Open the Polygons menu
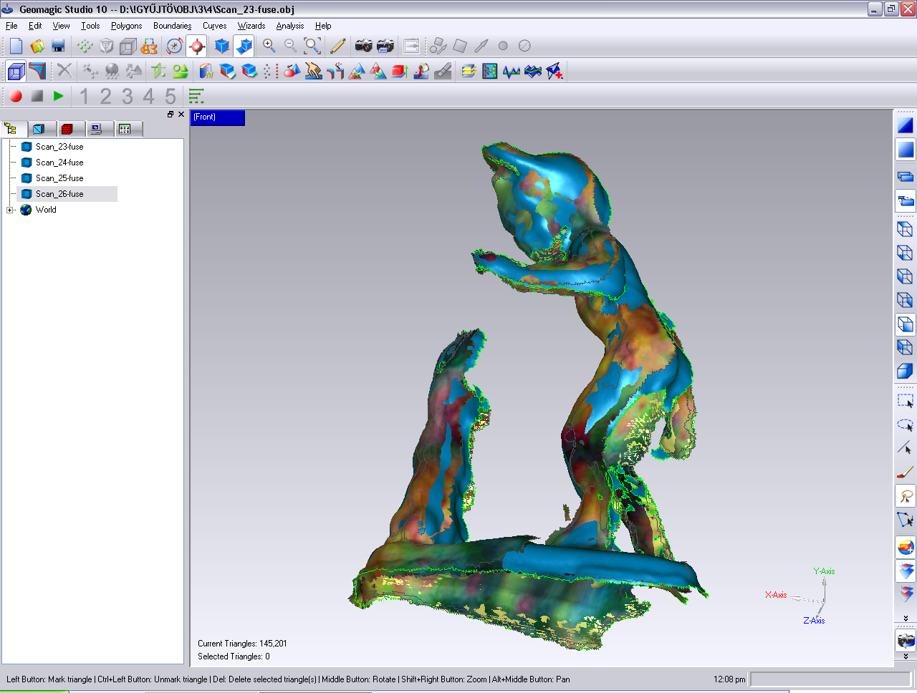The height and width of the screenshot is (693, 917). [x=126, y=26]
